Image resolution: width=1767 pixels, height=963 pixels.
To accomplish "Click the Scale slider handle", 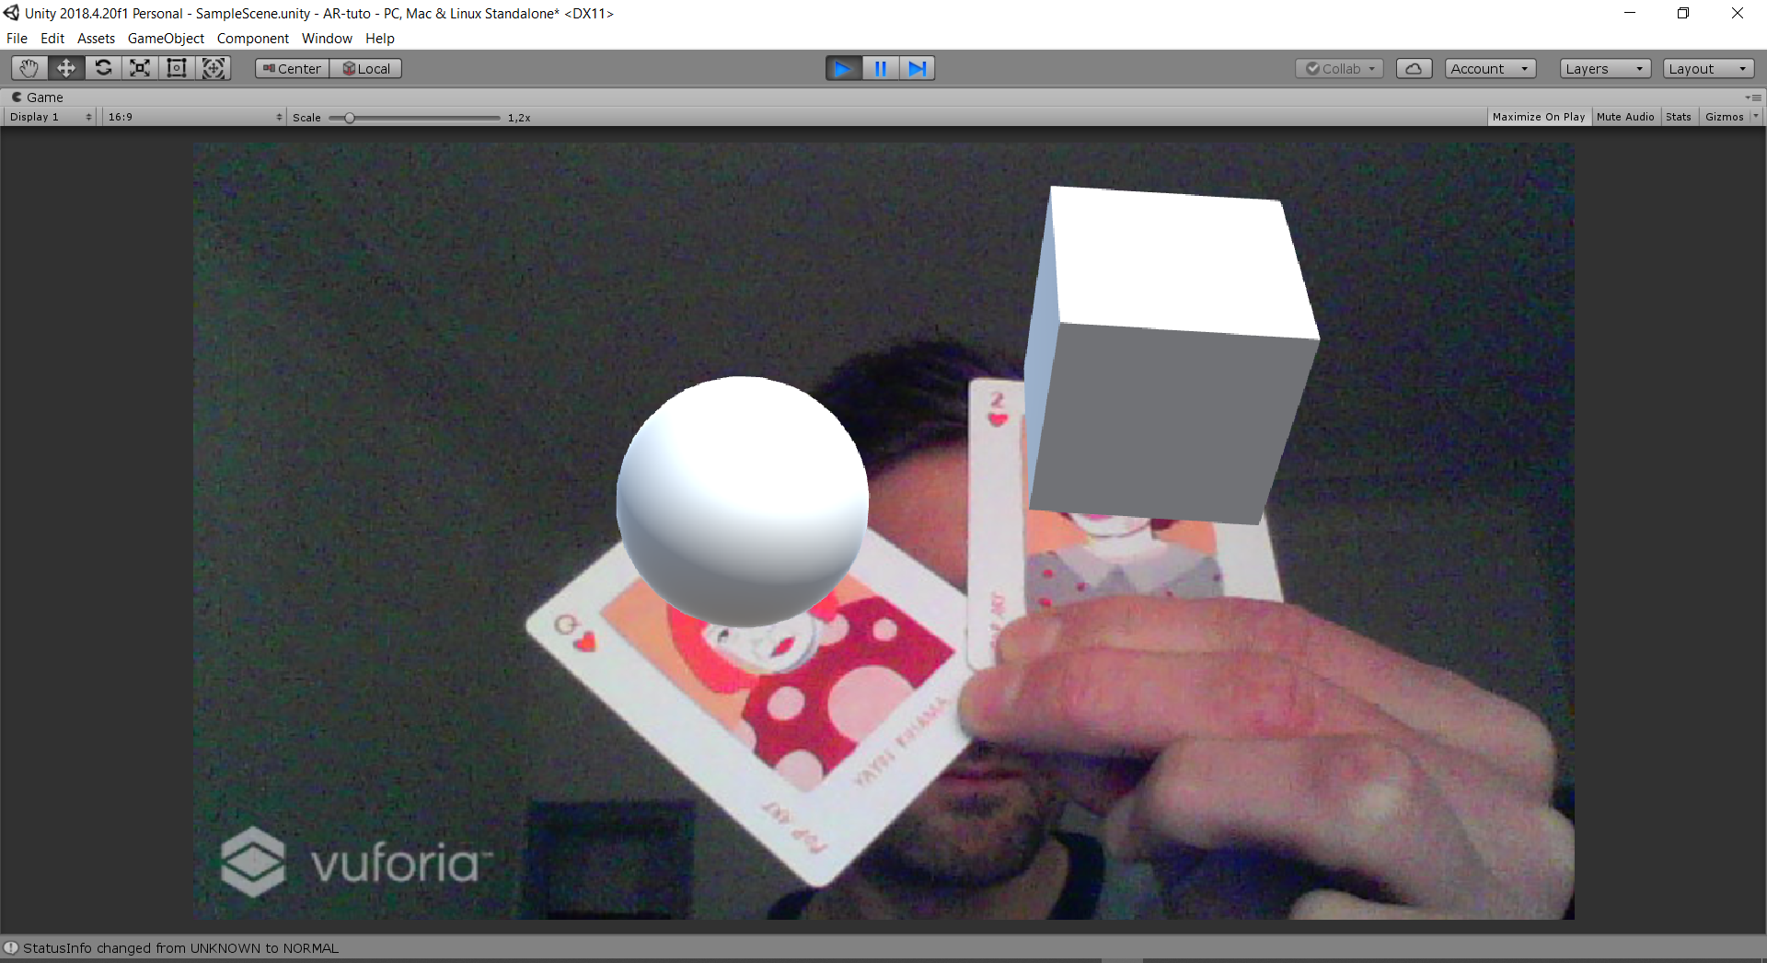I will pos(350,118).
